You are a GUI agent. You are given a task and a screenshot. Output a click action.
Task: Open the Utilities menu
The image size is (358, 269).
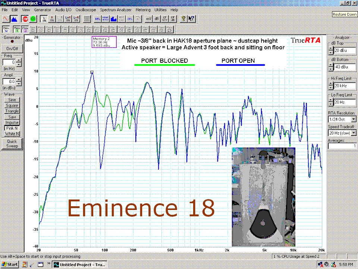(160, 10)
